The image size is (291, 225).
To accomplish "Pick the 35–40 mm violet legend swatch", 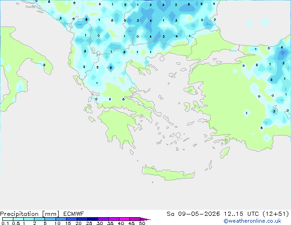I will point(114,219).
